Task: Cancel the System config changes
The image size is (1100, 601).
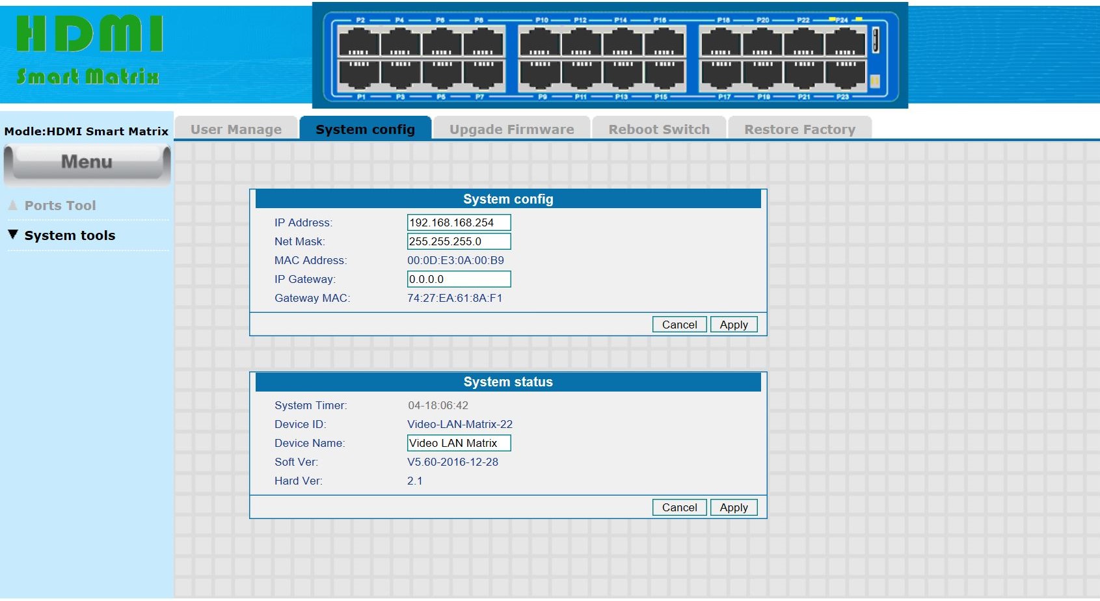Action: click(x=680, y=325)
